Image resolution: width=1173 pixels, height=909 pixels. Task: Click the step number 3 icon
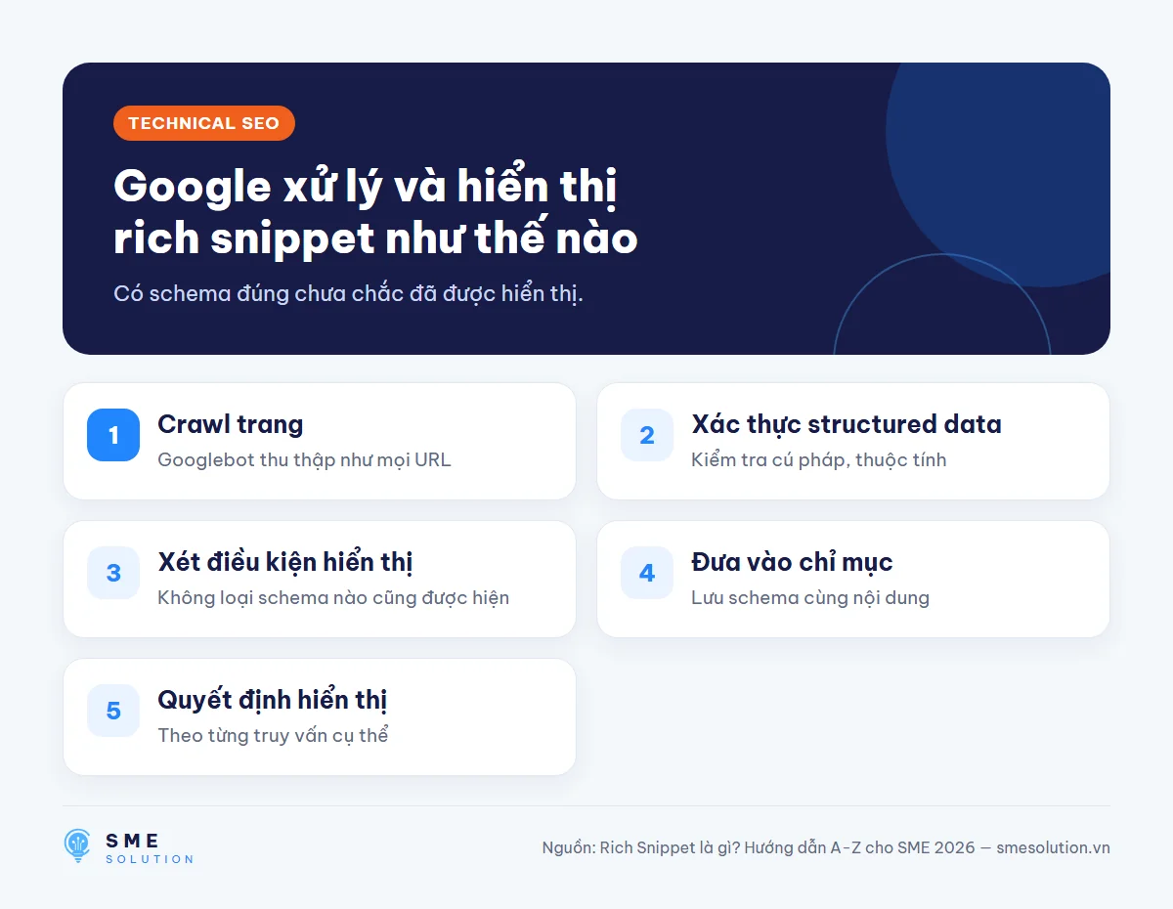point(113,573)
